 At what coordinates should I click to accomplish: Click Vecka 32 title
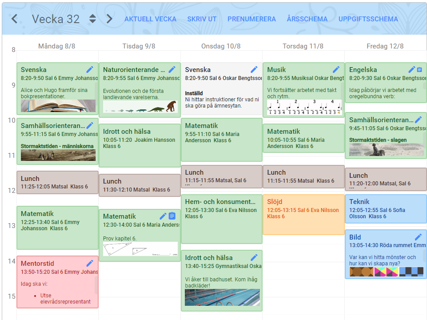56,19
